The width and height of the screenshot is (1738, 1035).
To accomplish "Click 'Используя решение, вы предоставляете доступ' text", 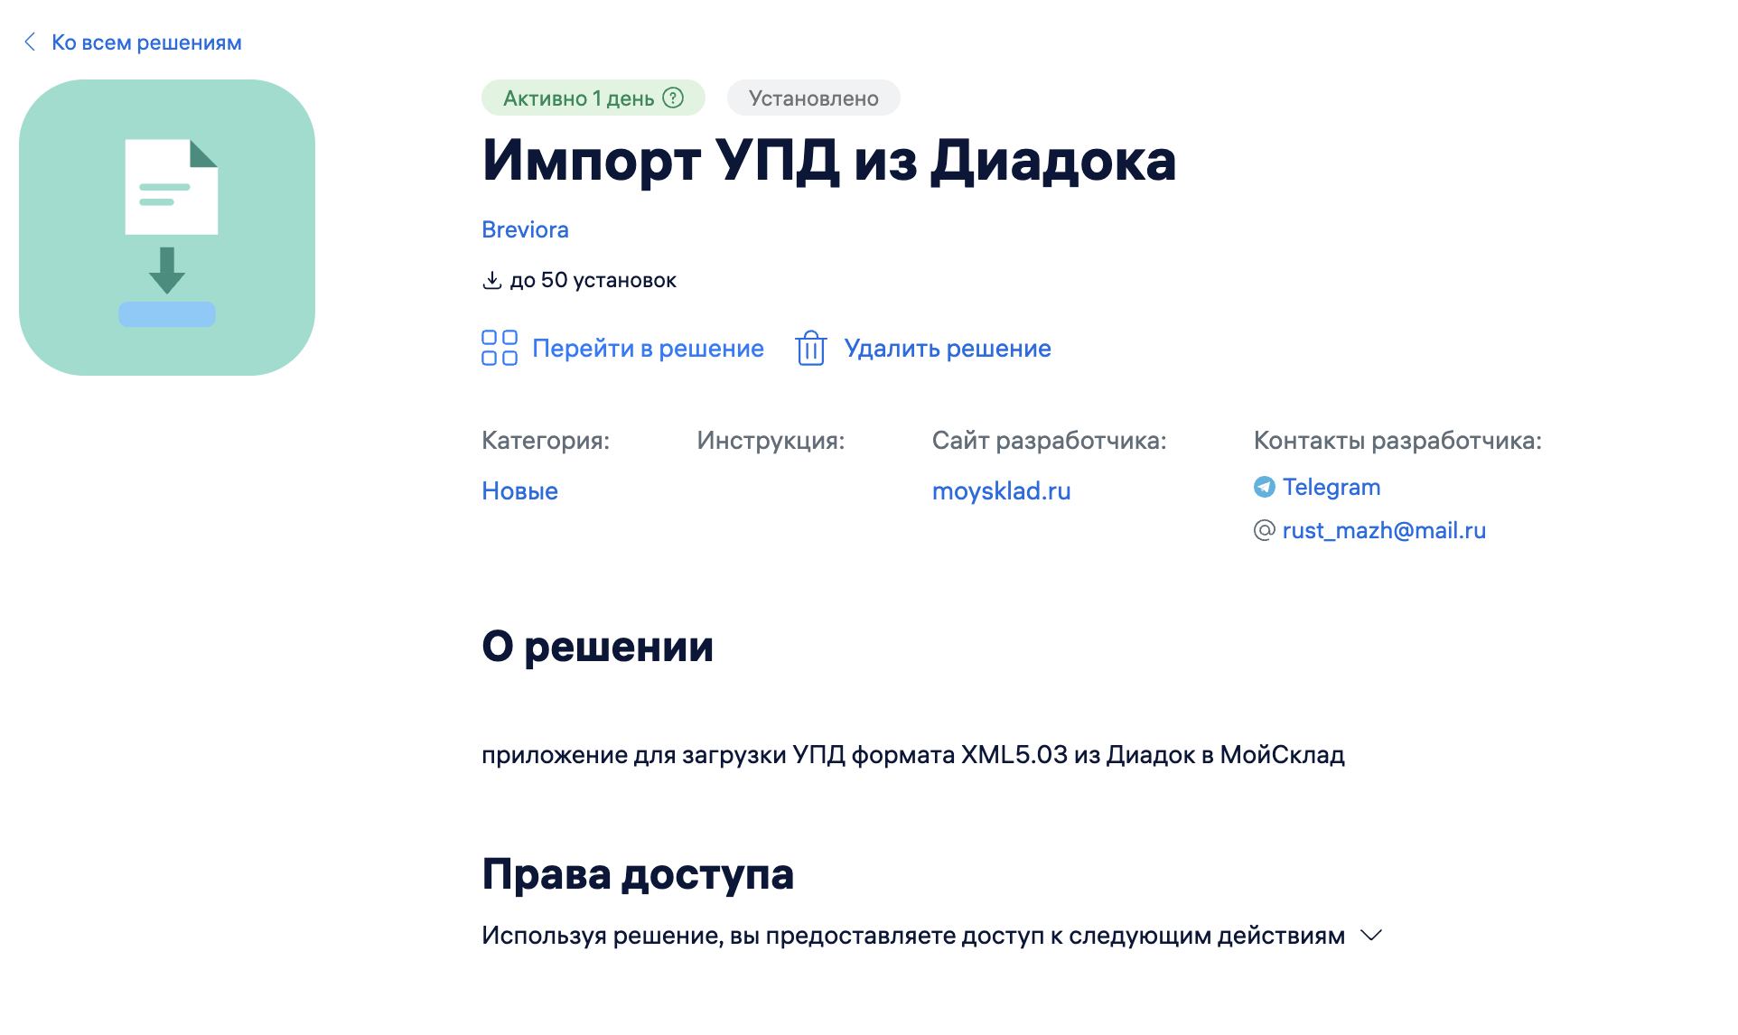I will pos(912,936).
